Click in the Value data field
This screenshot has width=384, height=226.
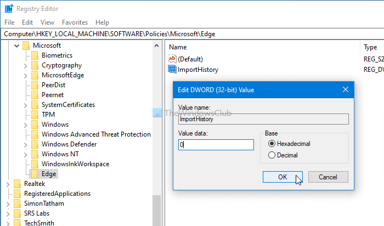pyautogui.click(x=216, y=145)
